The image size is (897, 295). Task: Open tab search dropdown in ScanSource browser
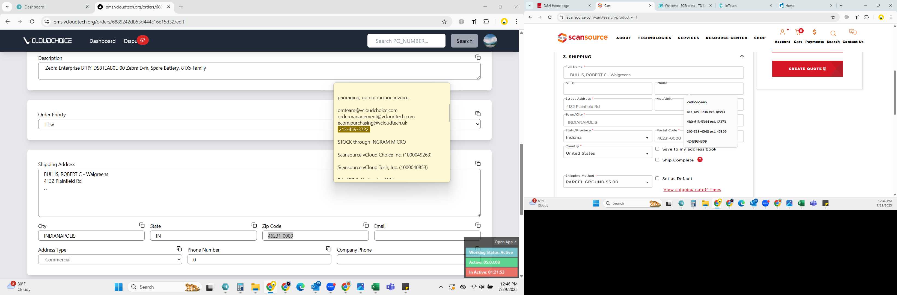click(x=529, y=5)
